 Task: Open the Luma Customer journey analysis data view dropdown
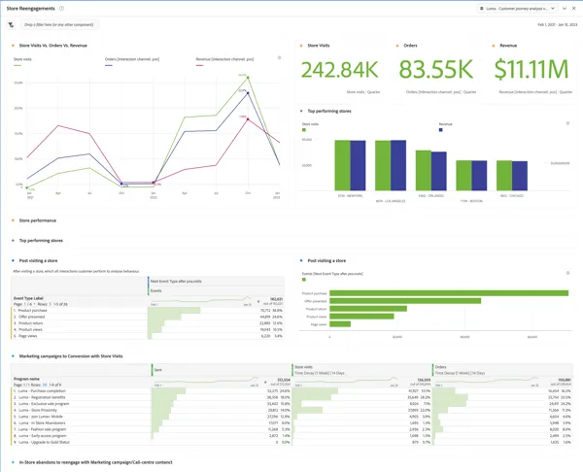518,8
